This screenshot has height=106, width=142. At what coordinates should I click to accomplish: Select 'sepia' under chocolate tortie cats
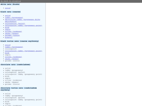click(8, 104)
